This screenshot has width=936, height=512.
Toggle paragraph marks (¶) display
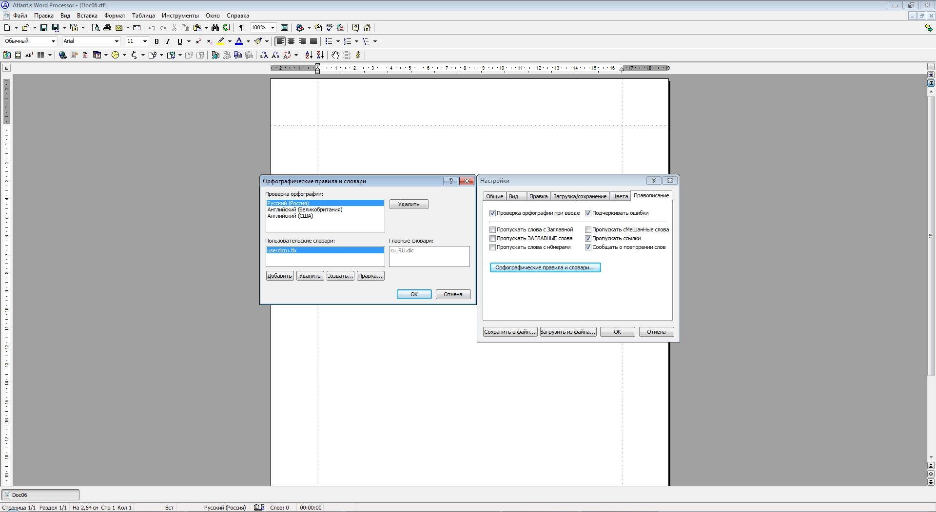point(241,28)
